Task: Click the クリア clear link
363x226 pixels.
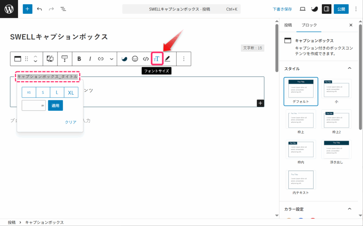Action: point(71,122)
